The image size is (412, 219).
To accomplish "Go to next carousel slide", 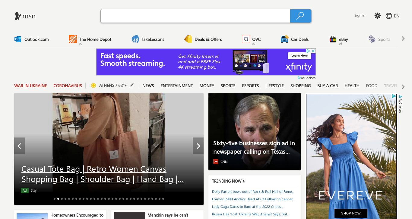I will 198,146.
